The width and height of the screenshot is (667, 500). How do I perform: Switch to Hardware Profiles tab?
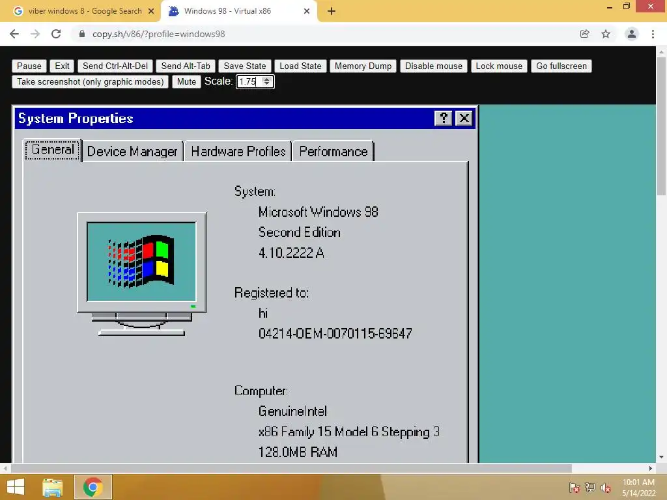pyautogui.click(x=238, y=151)
